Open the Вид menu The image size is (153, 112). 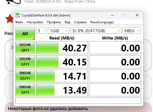tap(67, 22)
